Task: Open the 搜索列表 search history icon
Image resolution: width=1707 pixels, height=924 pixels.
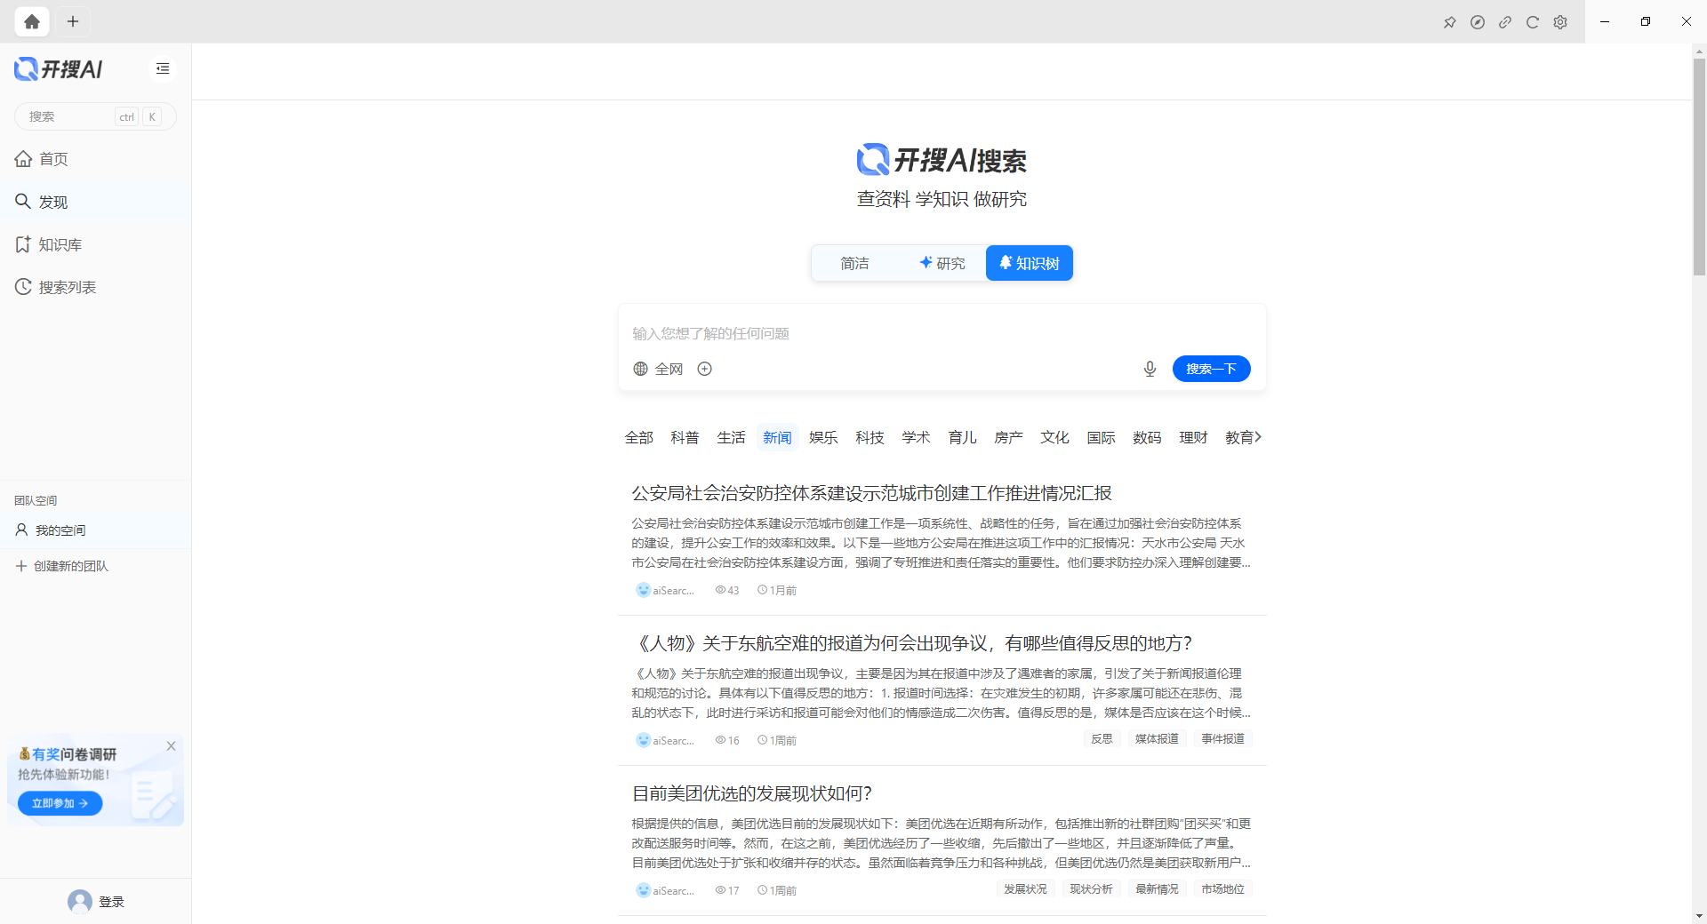Action: tap(23, 287)
